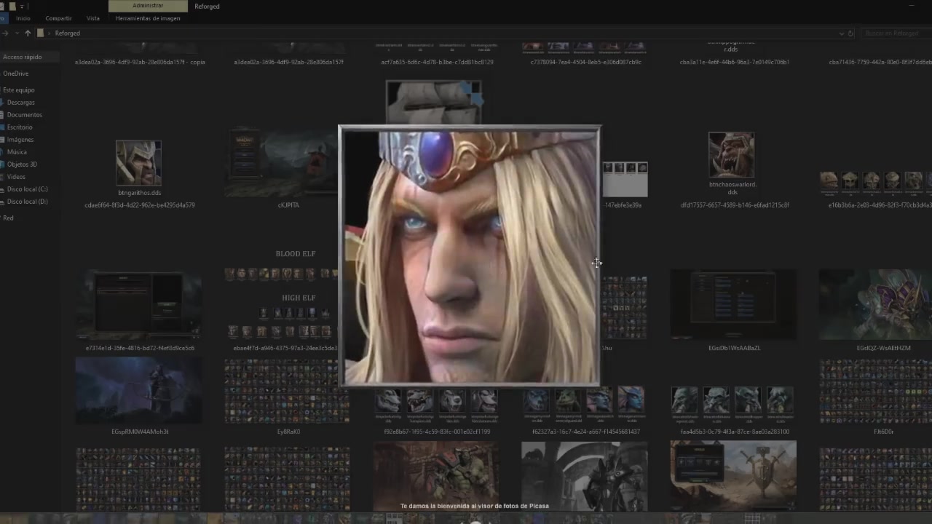Open the Compartir ribbon tab
The height and width of the screenshot is (524, 932).
[58, 18]
